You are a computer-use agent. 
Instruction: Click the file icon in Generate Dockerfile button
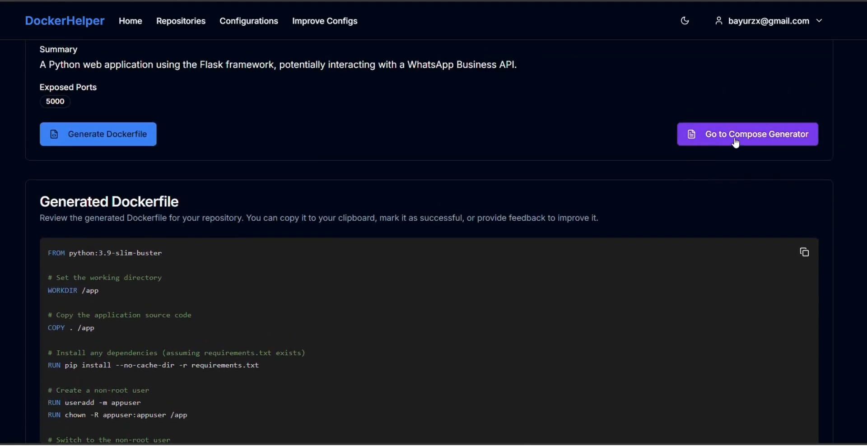54,134
